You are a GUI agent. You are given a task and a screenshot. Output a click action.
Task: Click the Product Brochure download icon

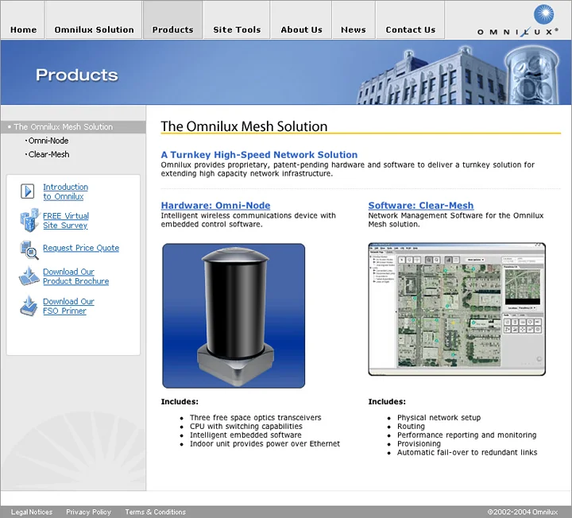tap(29, 276)
